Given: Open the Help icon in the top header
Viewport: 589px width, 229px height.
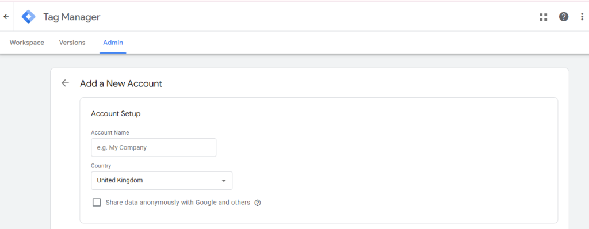Looking at the screenshot, I should [x=564, y=17].
